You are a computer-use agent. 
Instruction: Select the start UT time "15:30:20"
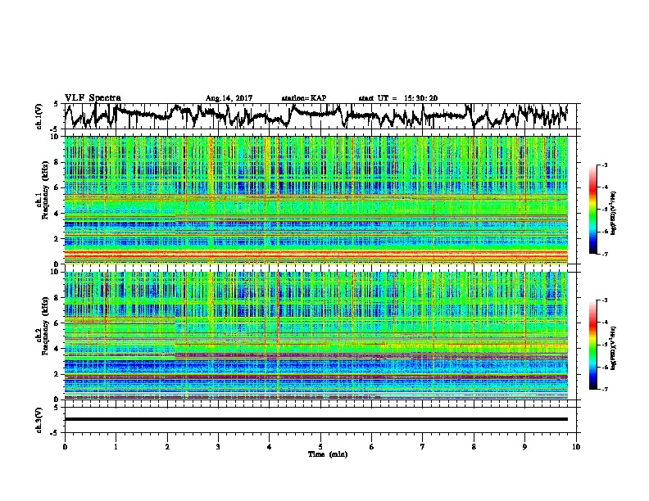420,98
